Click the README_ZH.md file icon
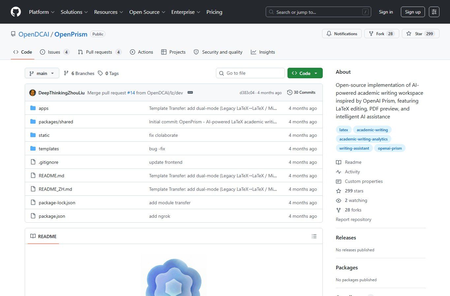Image resolution: width=450 pixels, height=296 pixels. [x=33, y=189]
